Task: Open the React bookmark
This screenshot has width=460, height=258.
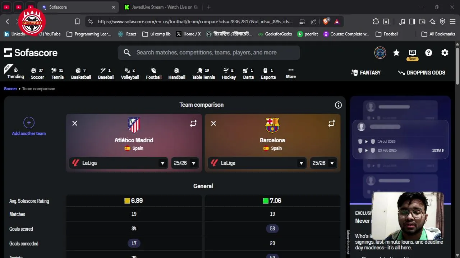Action: (x=127, y=34)
